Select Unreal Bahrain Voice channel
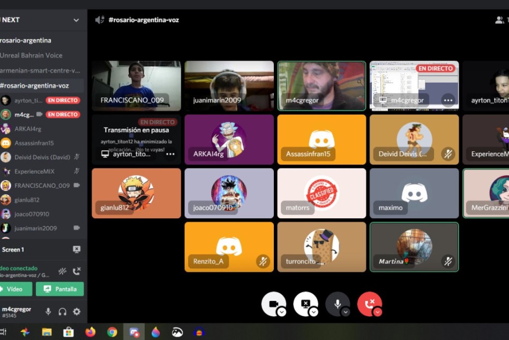509x340 pixels. click(31, 55)
